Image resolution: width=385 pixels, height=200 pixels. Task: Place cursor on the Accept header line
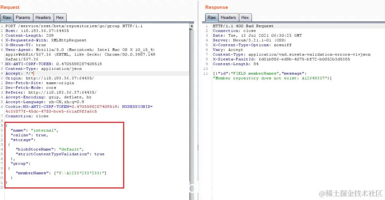click(19, 74)
